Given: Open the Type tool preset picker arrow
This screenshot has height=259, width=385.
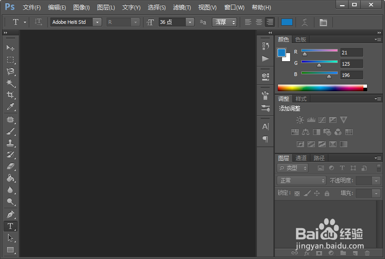Looking at the screenshot, I should coord(25,22).
